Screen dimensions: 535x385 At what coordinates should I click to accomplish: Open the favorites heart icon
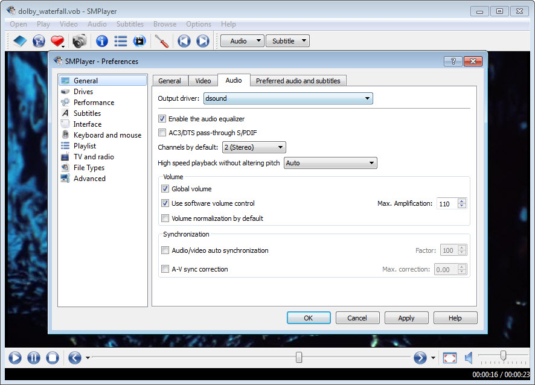coord(57,41)
